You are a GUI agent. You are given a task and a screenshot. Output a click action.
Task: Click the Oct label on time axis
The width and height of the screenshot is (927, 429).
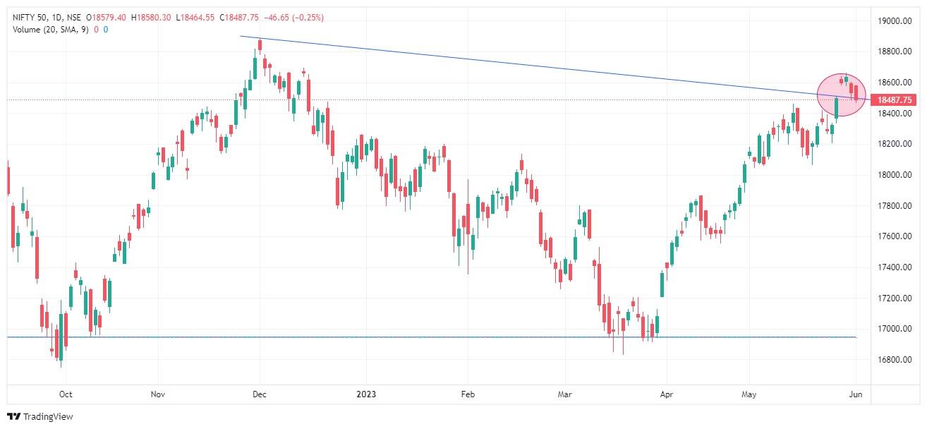(65, 394)
